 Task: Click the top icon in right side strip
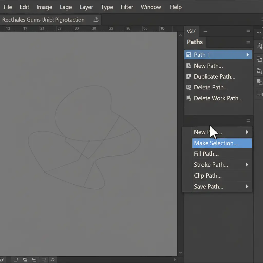(x=259, y=46)
